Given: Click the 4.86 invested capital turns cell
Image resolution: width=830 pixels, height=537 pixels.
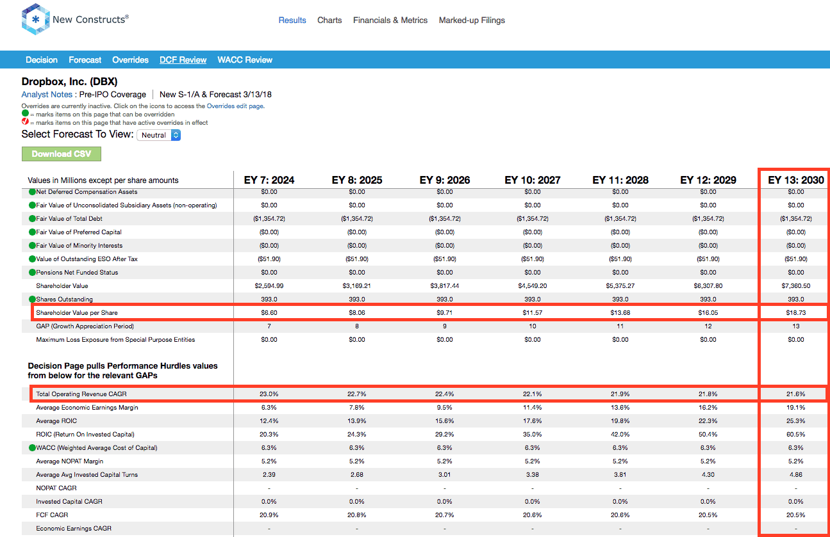Looking at the screenshot, I should 796,475.
